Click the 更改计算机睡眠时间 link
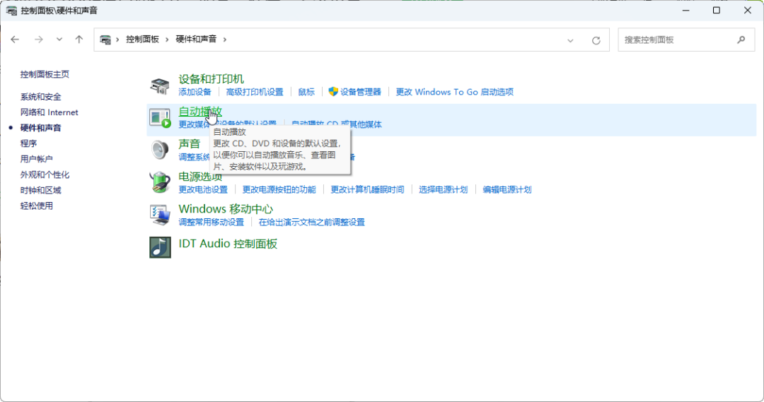The width and height of the screenshot is (764, 402). tap(367, 190)
